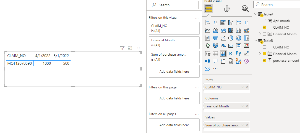Screen dimensions: 300x133
Task: Select the treemap visual
Action: (246, 38)
